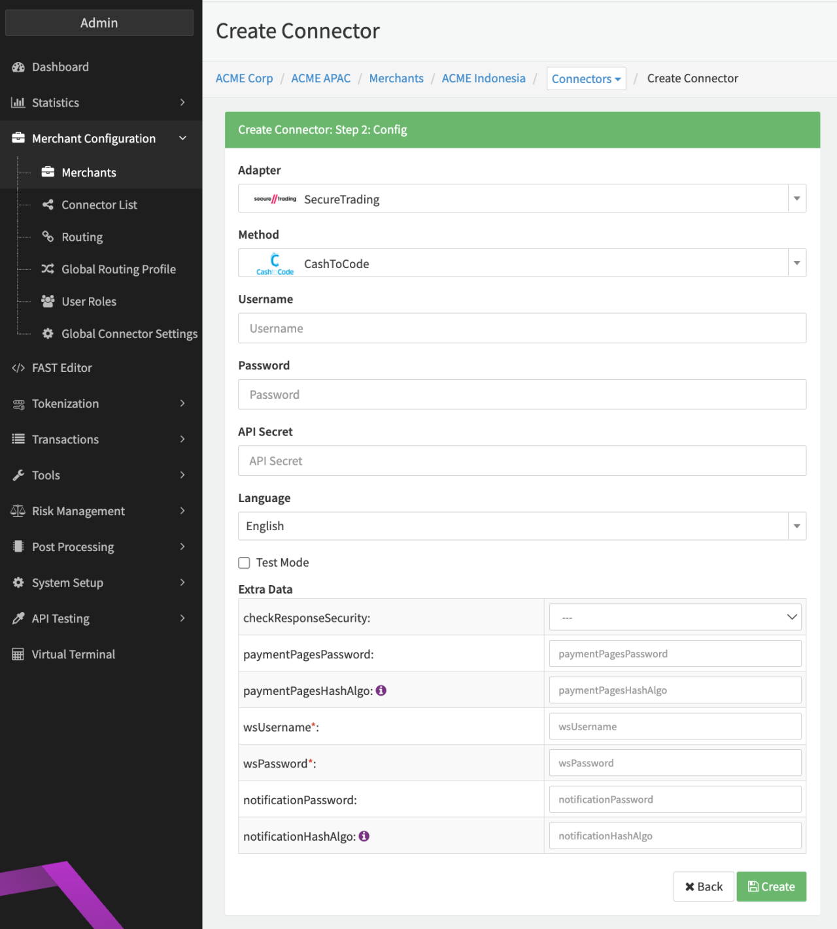Click the Global Connector Settings gear icon
Viewport: 837px width, 929px height.
48,333
